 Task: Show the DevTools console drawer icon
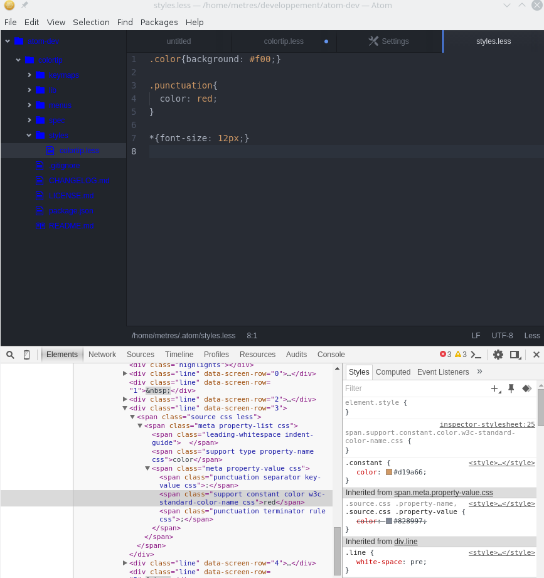click(476, 355)
